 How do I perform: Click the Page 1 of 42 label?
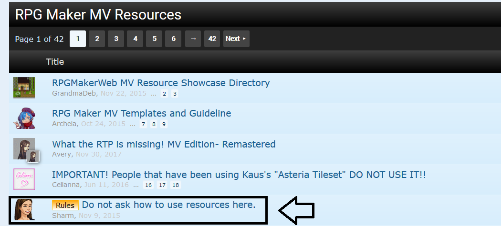coord(40,39)
